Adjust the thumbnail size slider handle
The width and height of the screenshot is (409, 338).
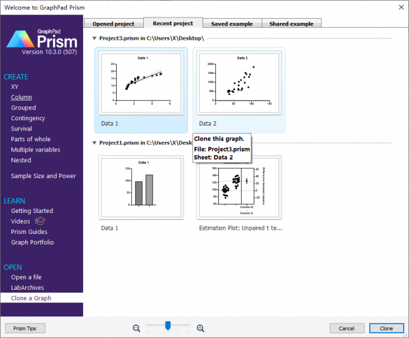coord(168,325)
